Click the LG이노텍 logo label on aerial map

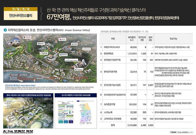click(x=62, y=39)
